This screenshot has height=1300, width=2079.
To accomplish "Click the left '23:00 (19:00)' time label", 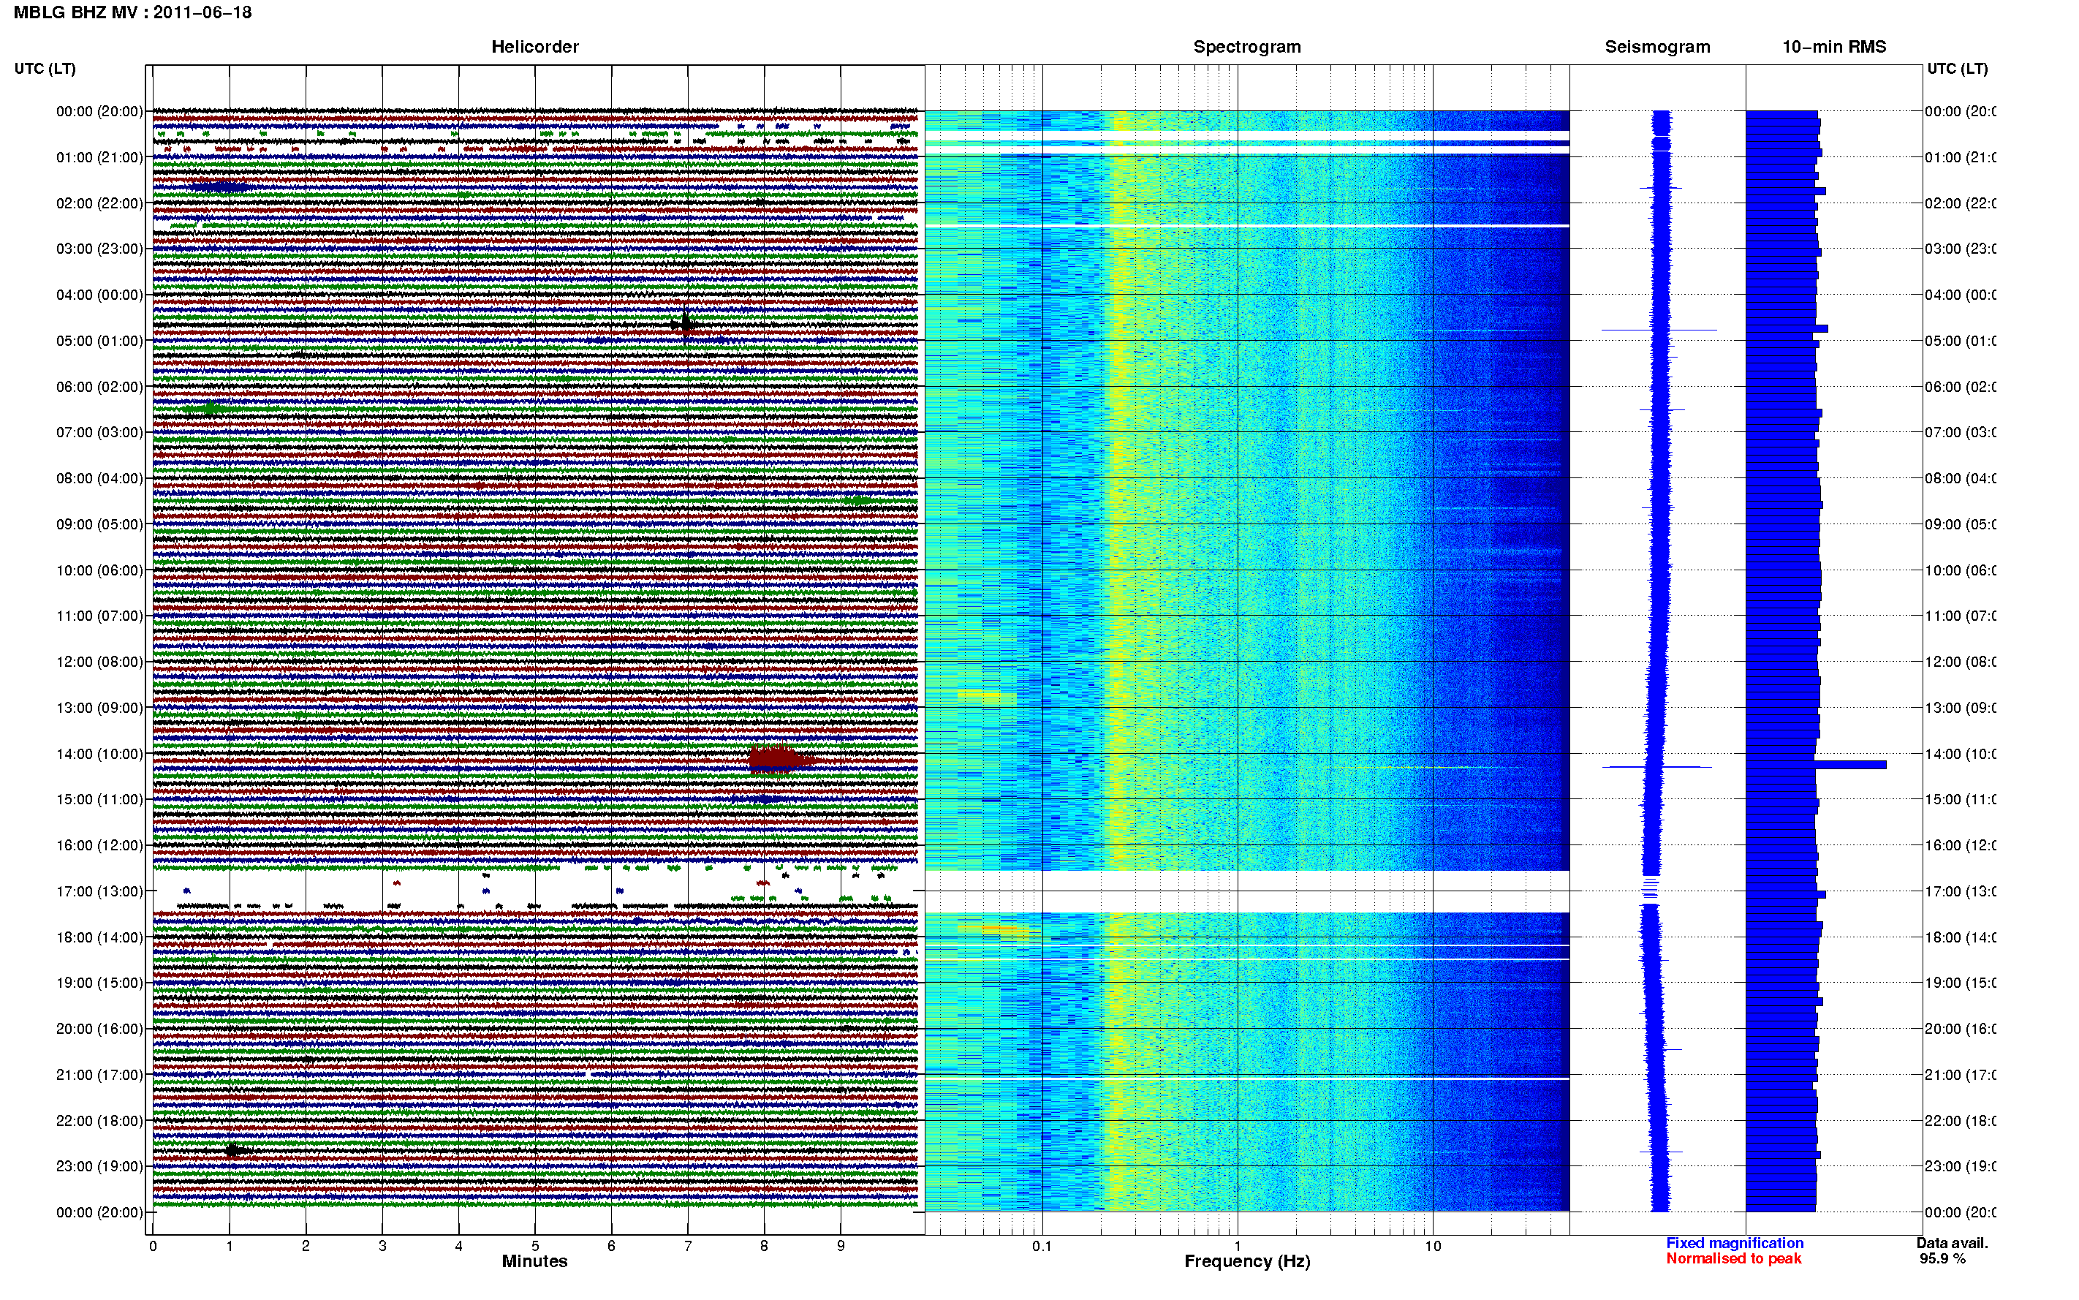I will (x=99, y=1166).
